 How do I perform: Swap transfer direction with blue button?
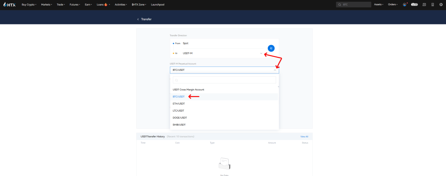click(x=271, y=48)
